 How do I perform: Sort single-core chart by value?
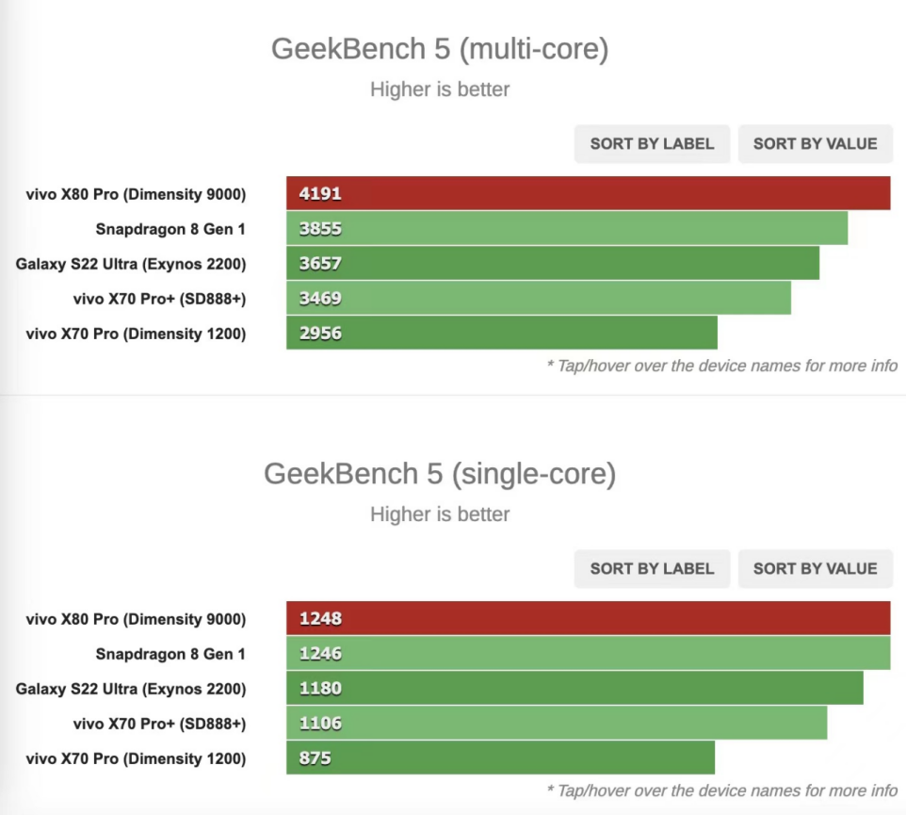click(x=816, y=569)
